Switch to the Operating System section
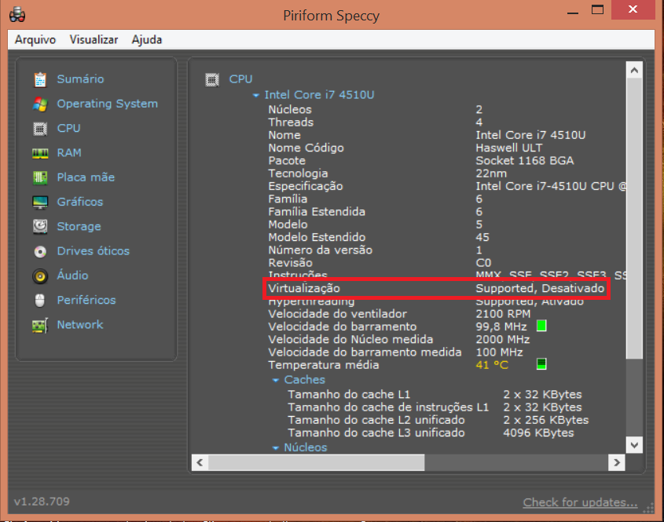The image size is (664, 522). (108, 104)
